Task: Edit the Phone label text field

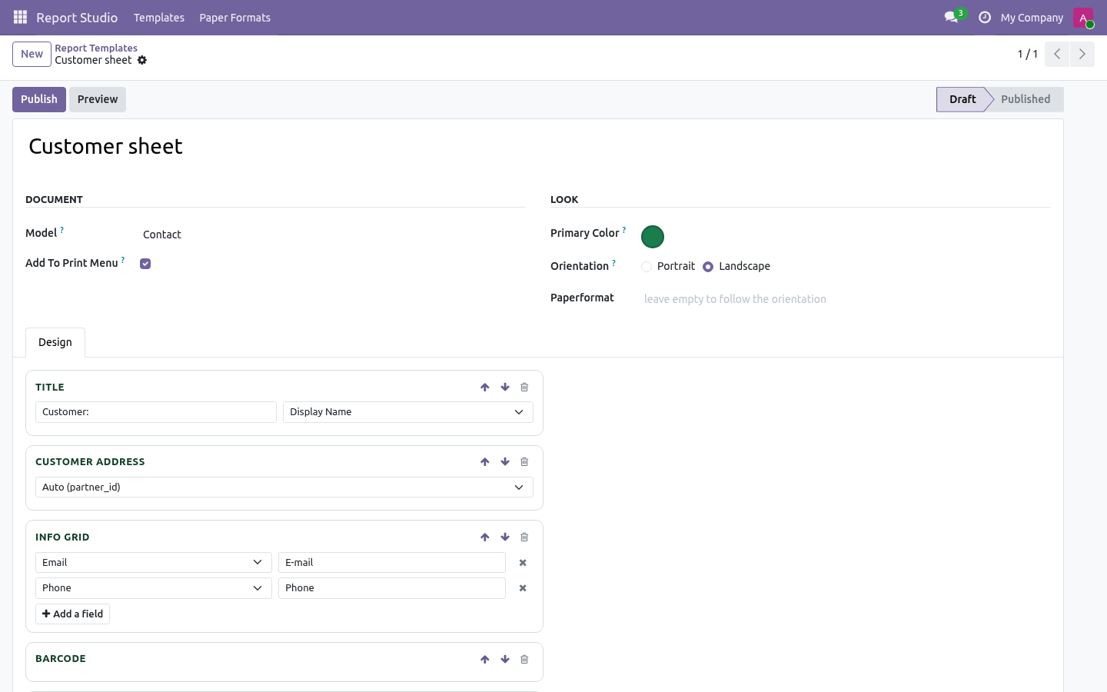Action: [x=392, y=588]
